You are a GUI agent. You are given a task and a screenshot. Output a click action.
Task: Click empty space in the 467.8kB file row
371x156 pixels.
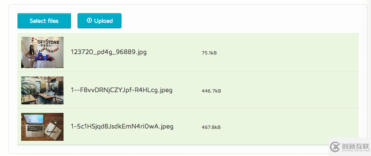[x=284, y=127]
